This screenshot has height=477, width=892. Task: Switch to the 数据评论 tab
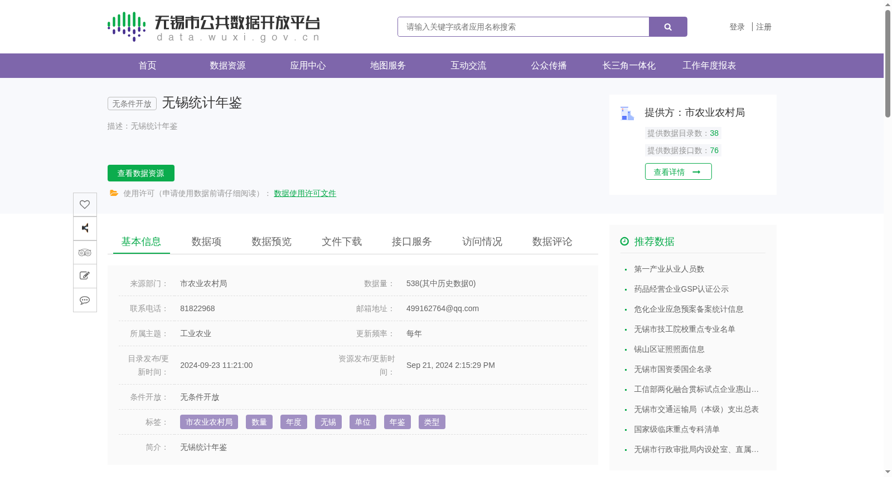(x=552, y=242)
